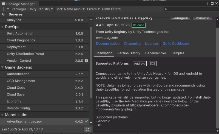
Task: Click the plus add-package icon
Action: [x=4, y=9]
